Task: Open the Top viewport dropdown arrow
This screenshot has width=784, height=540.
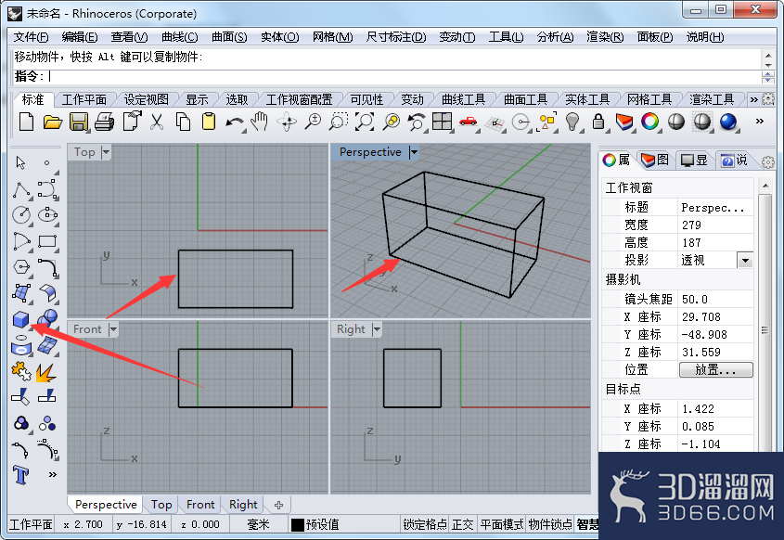Action: 106,152
